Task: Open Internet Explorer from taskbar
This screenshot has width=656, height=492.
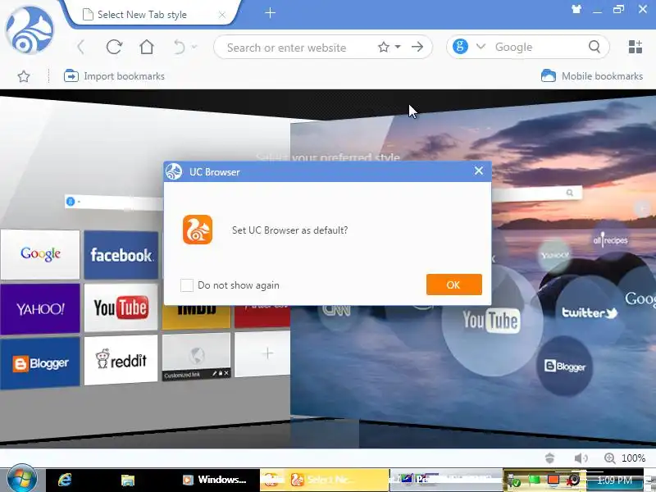Action: pyautogui.click(x=65, y=480)
